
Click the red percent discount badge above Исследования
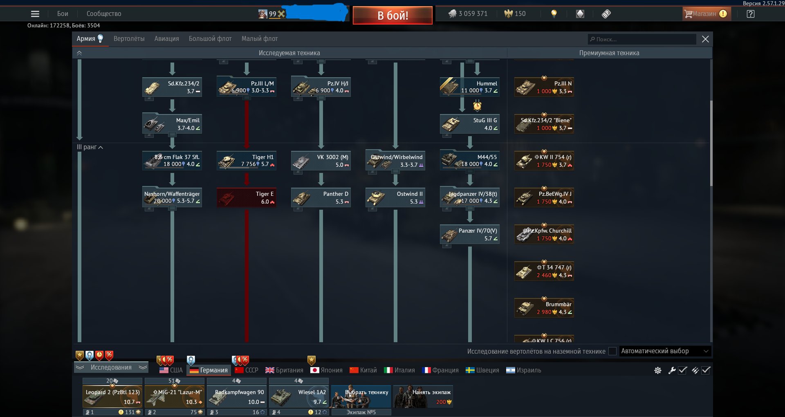click(x=109, y=355)
